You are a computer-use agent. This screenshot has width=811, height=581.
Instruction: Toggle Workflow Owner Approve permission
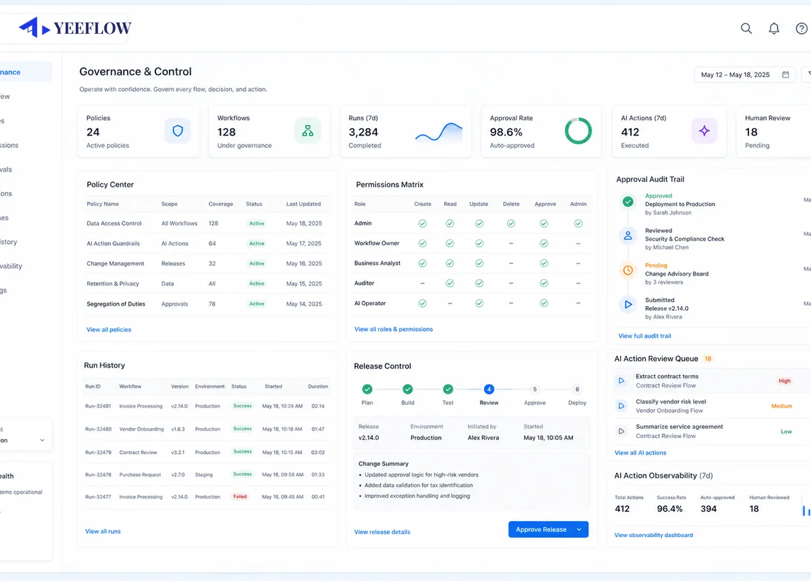pyautogui.click(x=544, y=243)
